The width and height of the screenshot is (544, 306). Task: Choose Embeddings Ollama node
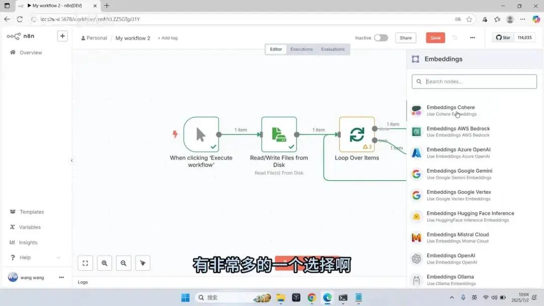(x=474, y=280)
